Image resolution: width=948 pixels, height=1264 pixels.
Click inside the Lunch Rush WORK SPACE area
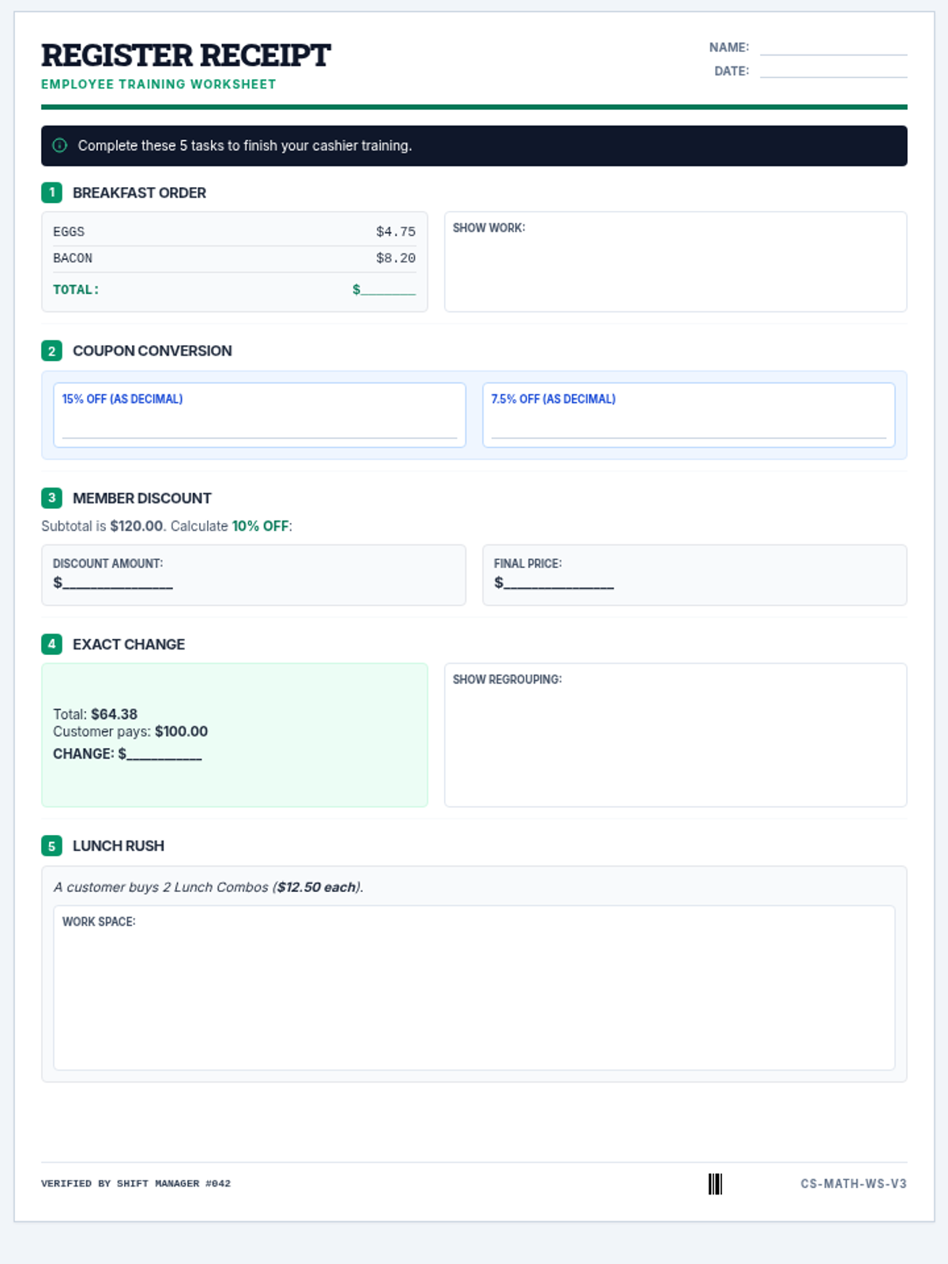click(x=474, y=995)
